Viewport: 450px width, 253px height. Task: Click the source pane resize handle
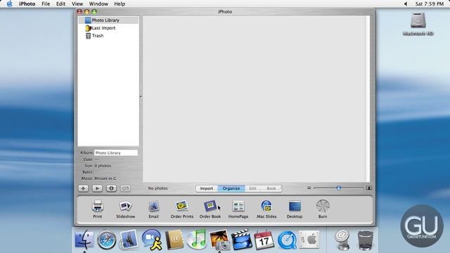click(x=141, y=97)
